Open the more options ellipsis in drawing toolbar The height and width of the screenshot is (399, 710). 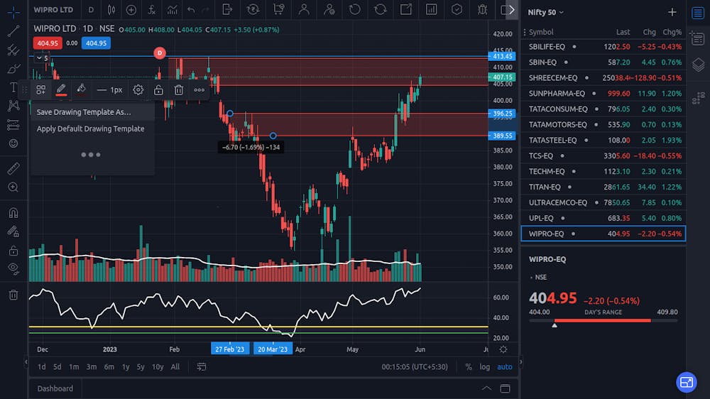200,89
